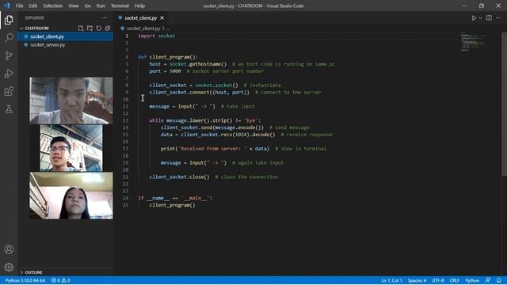Select Python 3.10.0 64-bit interpreter

(25, 280)
